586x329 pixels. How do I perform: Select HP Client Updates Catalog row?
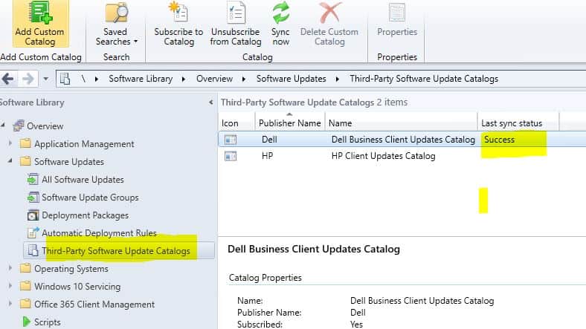tap(402, 156)
